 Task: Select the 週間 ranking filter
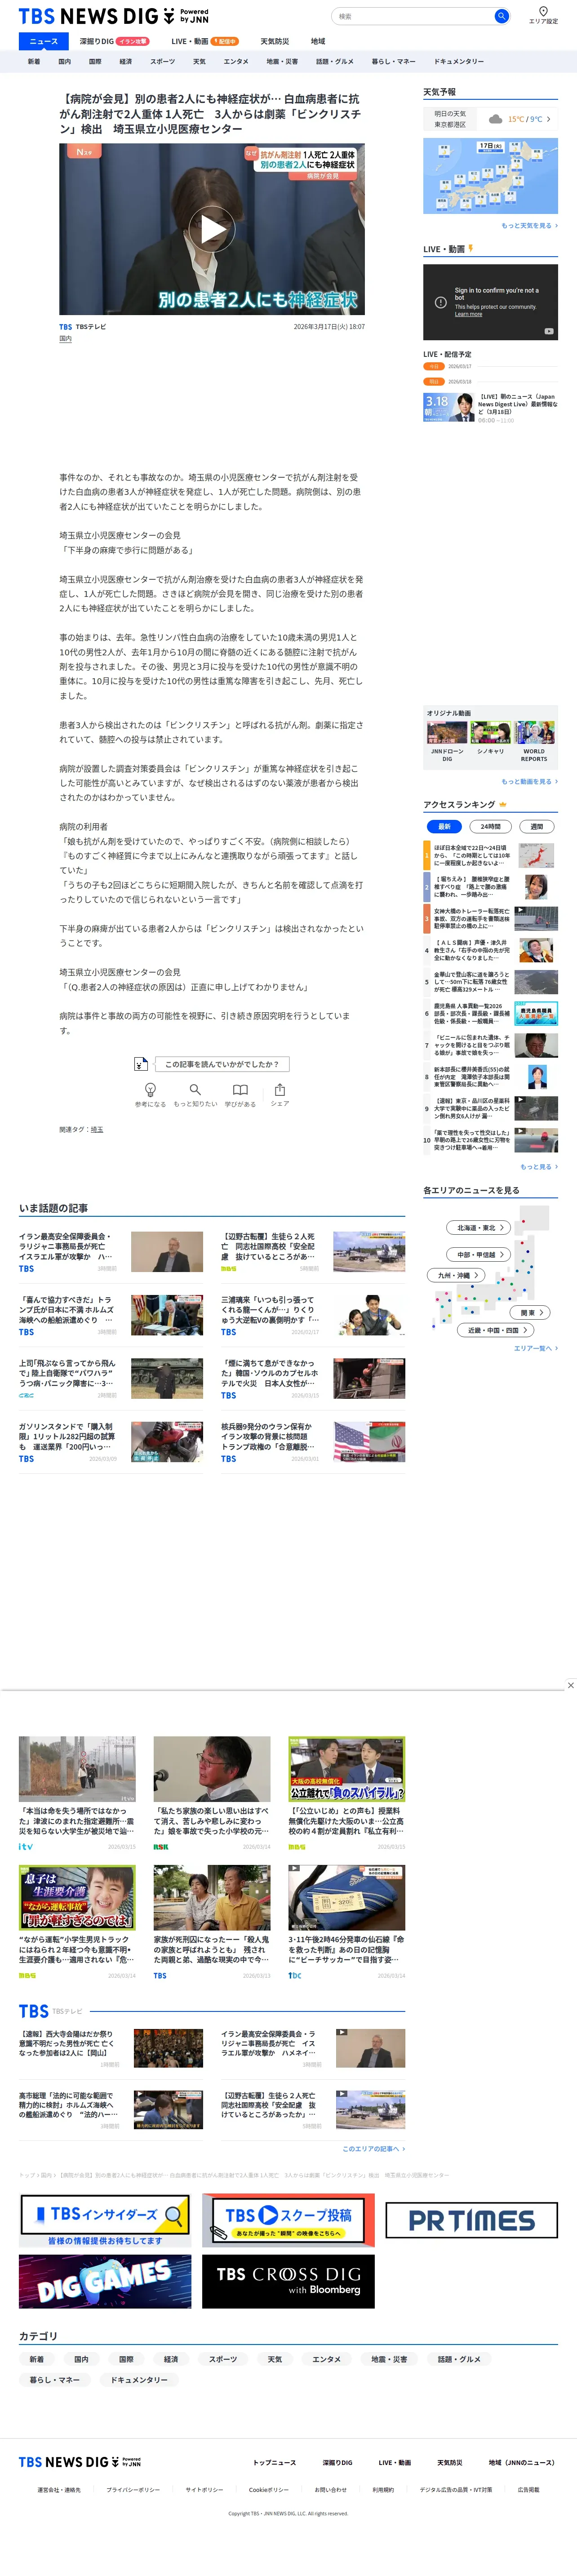click(x=537, y=827)
